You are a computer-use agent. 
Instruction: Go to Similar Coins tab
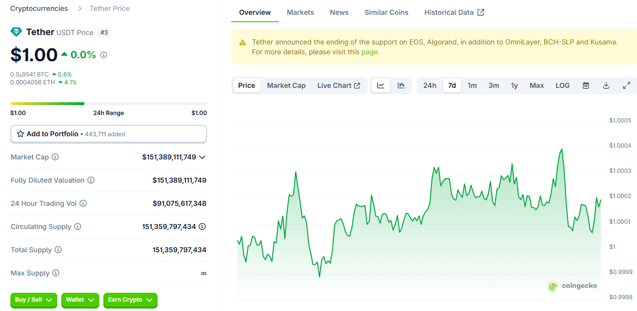(x=386, y=12)
